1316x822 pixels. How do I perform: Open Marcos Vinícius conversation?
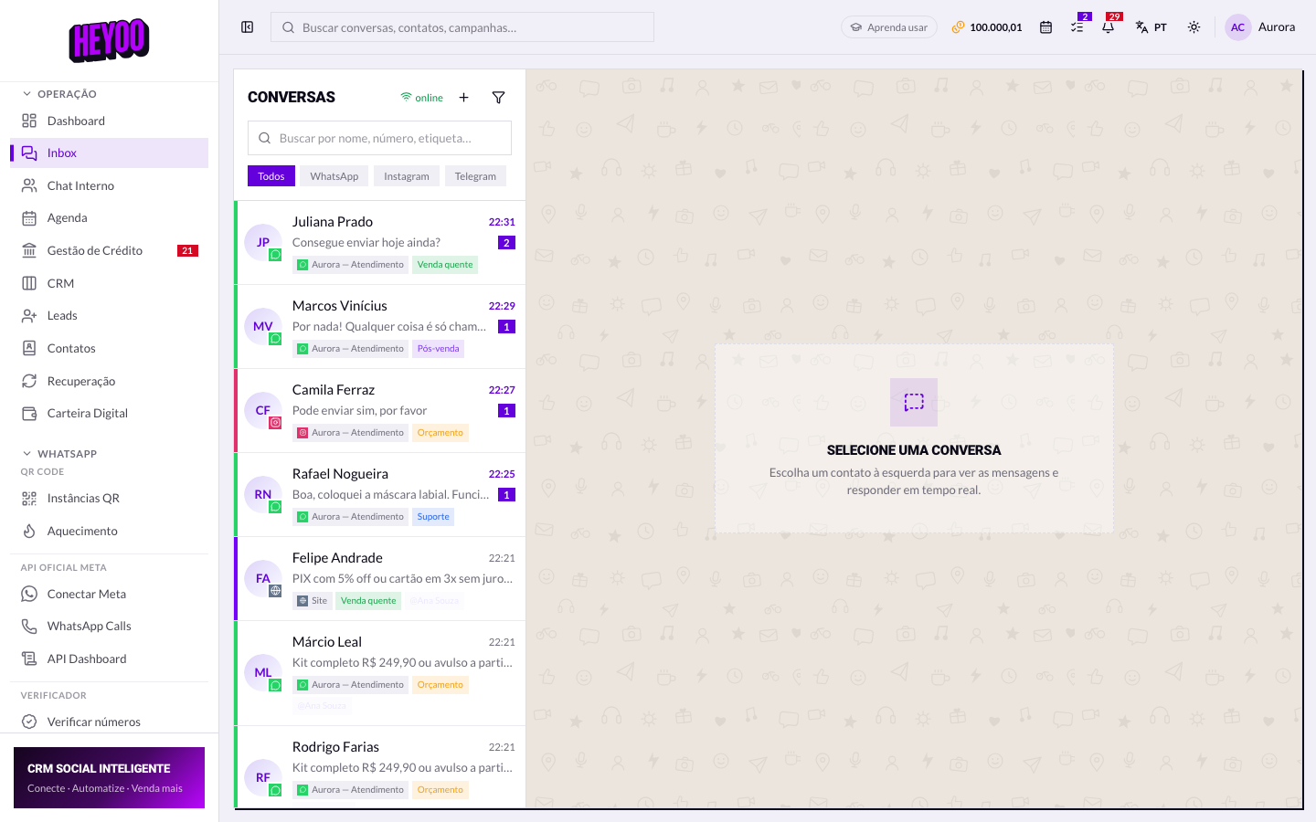pos(380,327)
